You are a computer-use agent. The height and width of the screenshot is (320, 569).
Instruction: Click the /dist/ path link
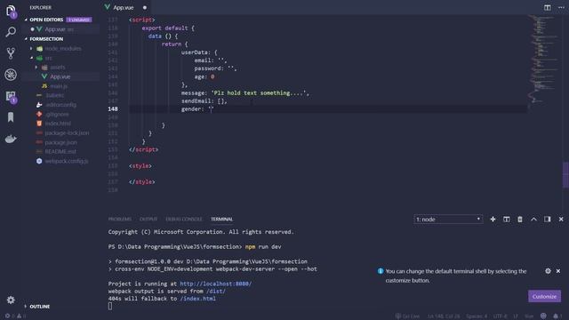216,291
